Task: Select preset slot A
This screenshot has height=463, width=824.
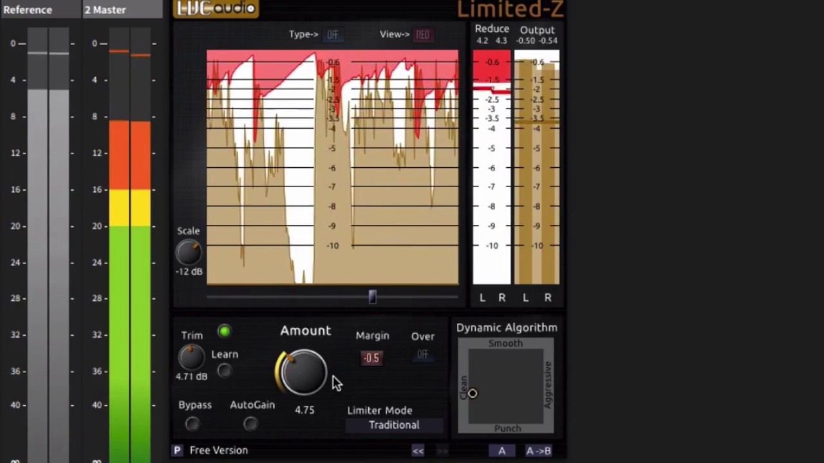Action: point(501,451)
